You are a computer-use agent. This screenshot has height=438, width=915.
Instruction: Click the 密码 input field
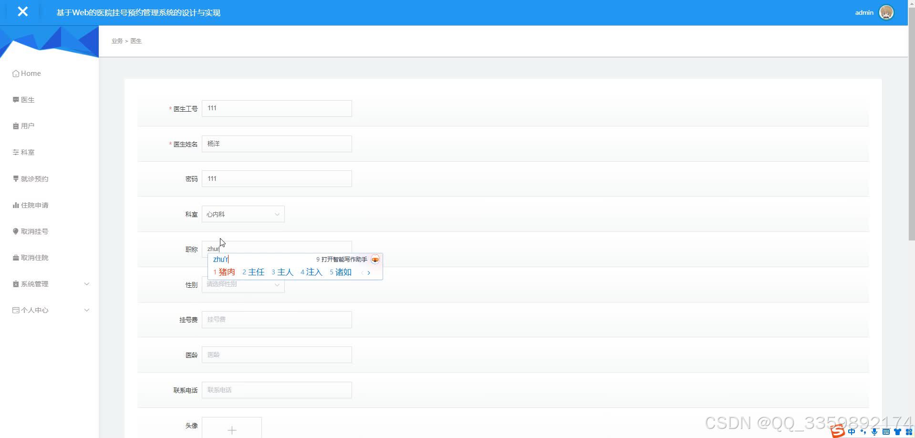tap(277, 179)
